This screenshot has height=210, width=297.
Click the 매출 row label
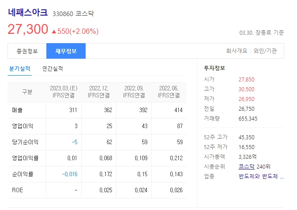(17, 110)
